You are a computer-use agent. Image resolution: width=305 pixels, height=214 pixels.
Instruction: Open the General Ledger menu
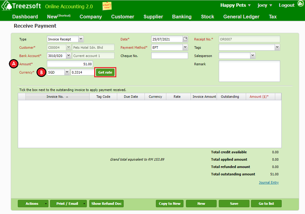[x=241, y=17]
